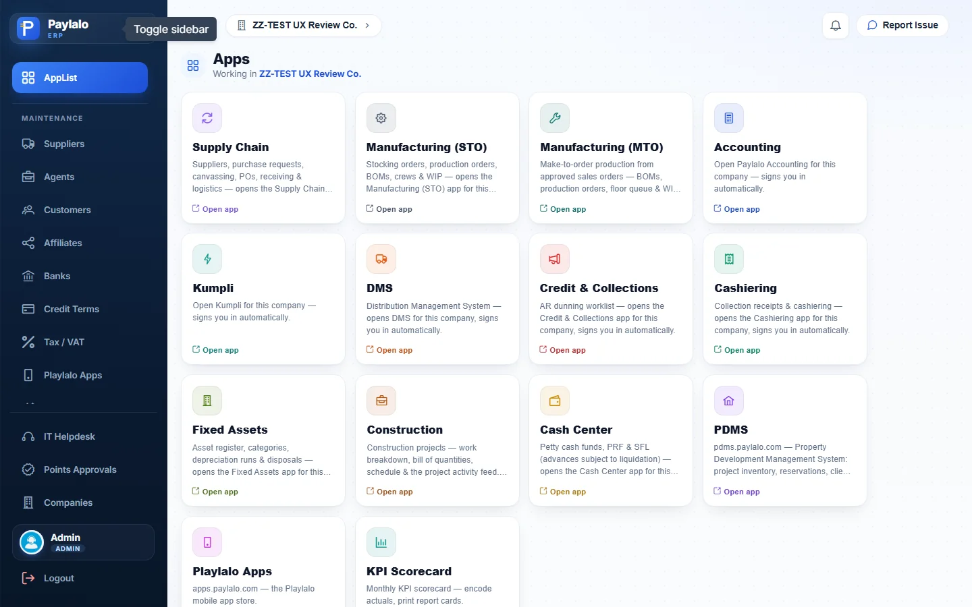This screenshot has width=972, height=607.
Task: Click the Supply Chain card title
Action: click(230, 147)
